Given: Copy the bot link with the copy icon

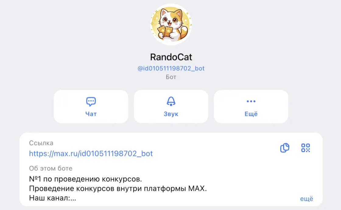Looking at the screenshot, I should (x=285, y=148).
